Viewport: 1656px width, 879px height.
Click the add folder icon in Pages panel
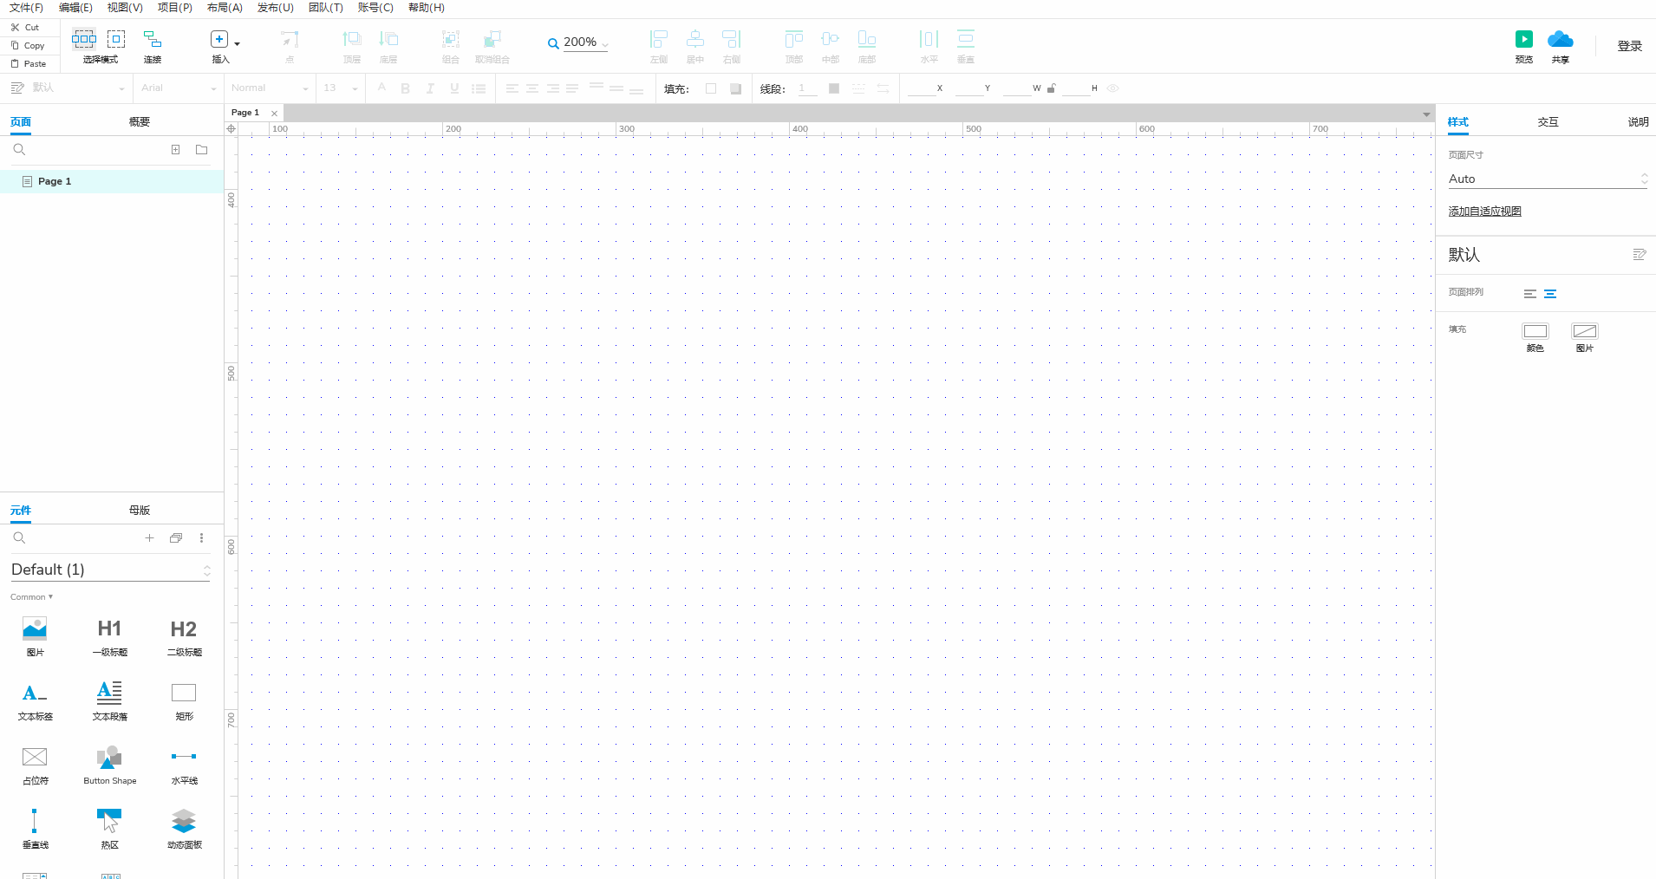point(202,150)
